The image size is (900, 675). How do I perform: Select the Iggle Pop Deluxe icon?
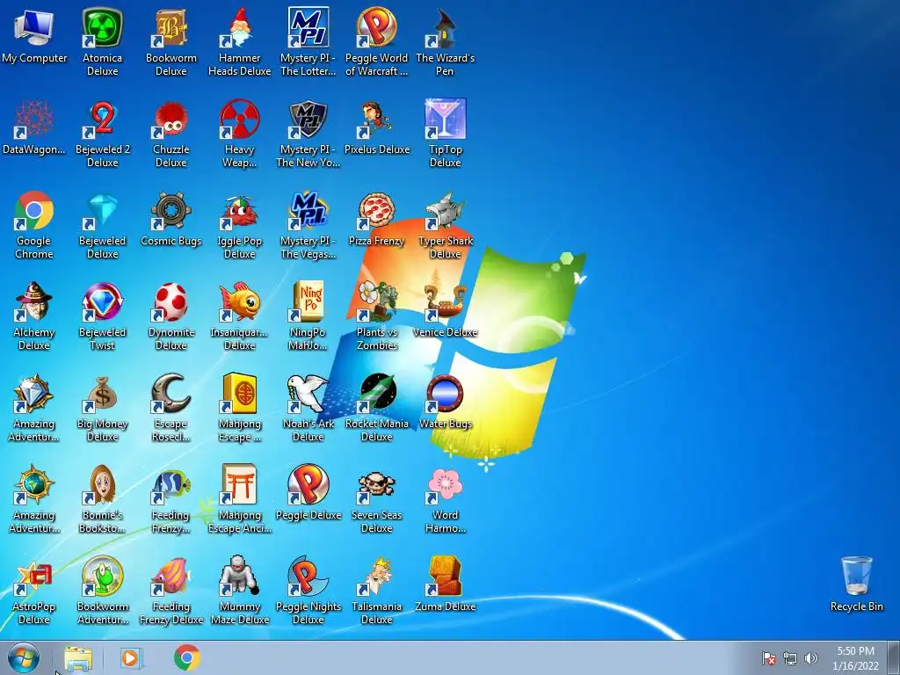pyautogui.click(x=239, y=211)
